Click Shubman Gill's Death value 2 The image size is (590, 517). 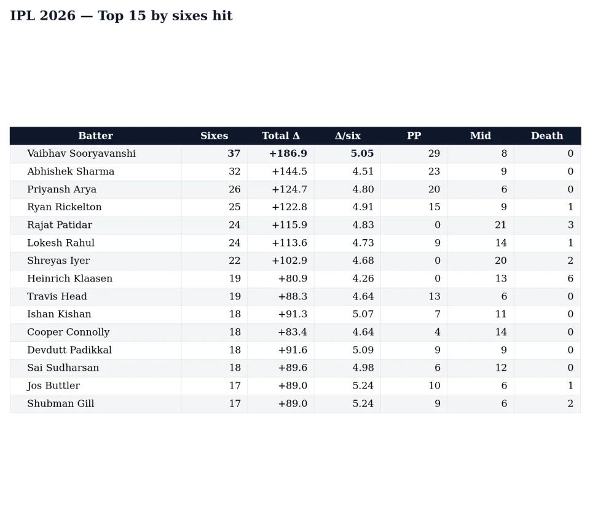(x=570, y=403)
